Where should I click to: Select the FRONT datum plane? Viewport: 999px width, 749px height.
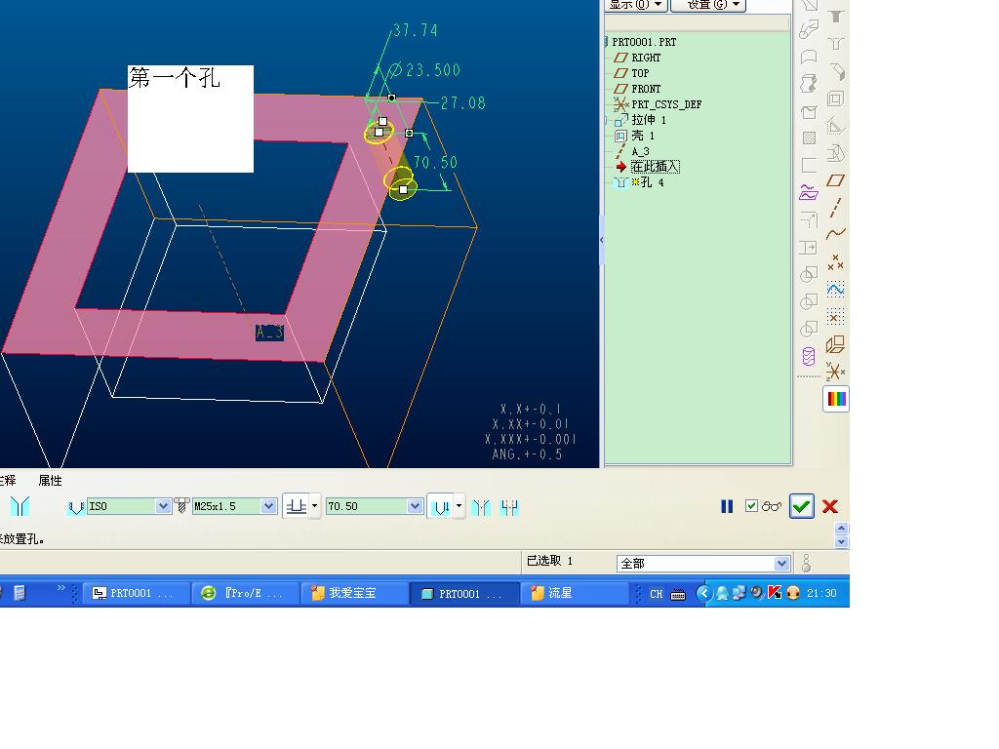point(646,89)
